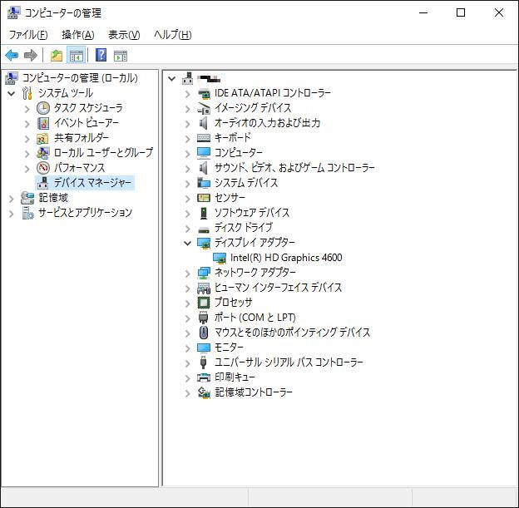Click the 記憶域 disk icon
The height and width of the screenshot is (508, 519).
[x=27, y=198]
